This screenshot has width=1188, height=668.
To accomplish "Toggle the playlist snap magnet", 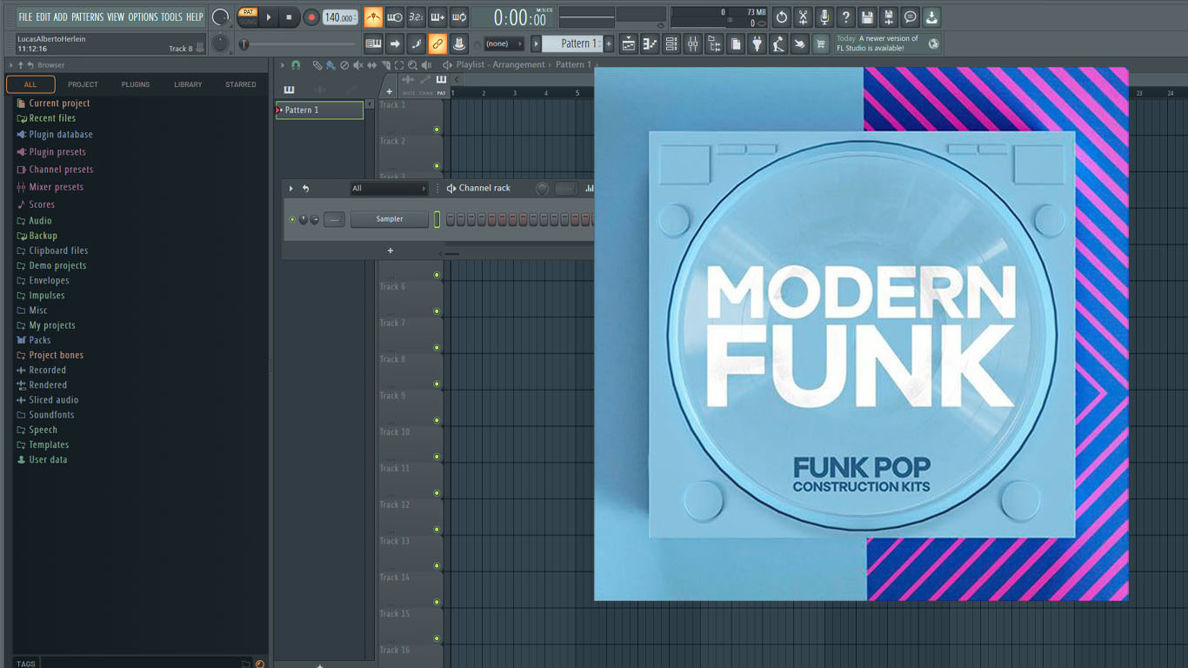I will point(296,65).
